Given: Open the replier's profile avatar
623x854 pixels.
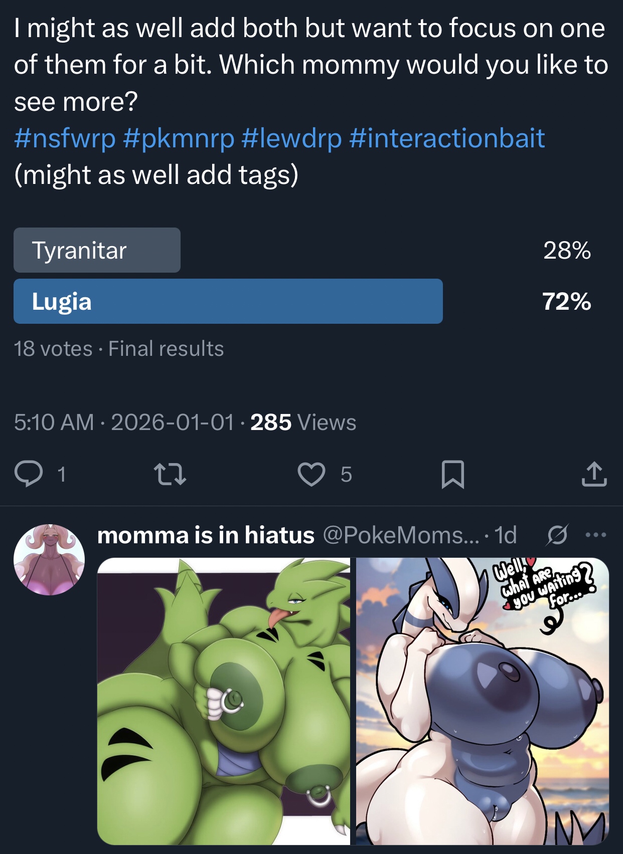Looking at the screenshot, I should [x=49, y=560].
